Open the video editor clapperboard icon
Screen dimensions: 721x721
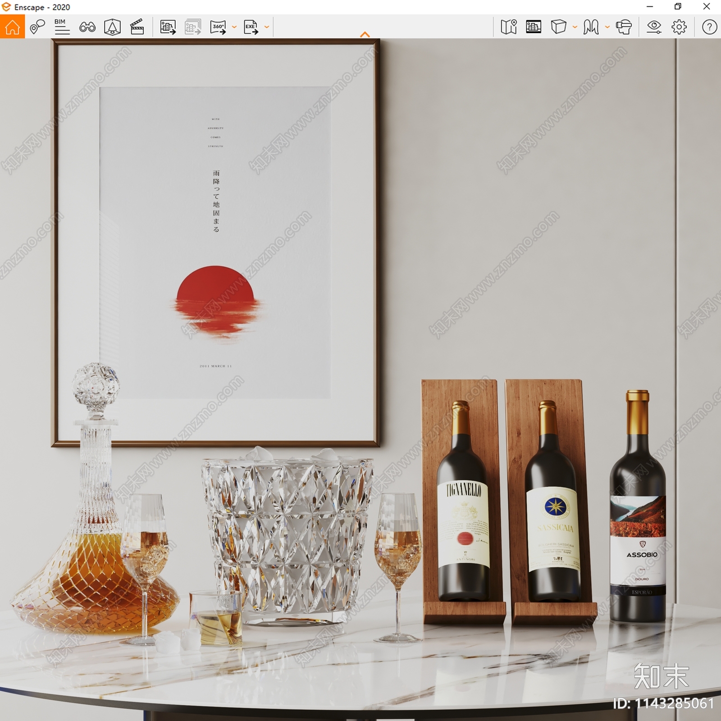[137, 27]
